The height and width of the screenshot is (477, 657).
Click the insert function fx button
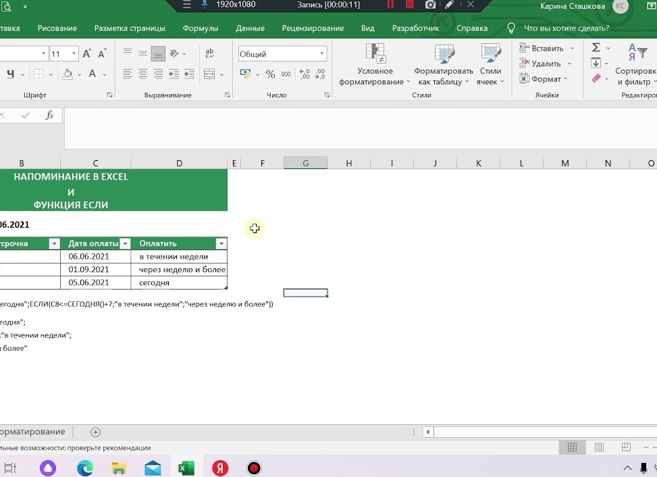coord(49,116)
